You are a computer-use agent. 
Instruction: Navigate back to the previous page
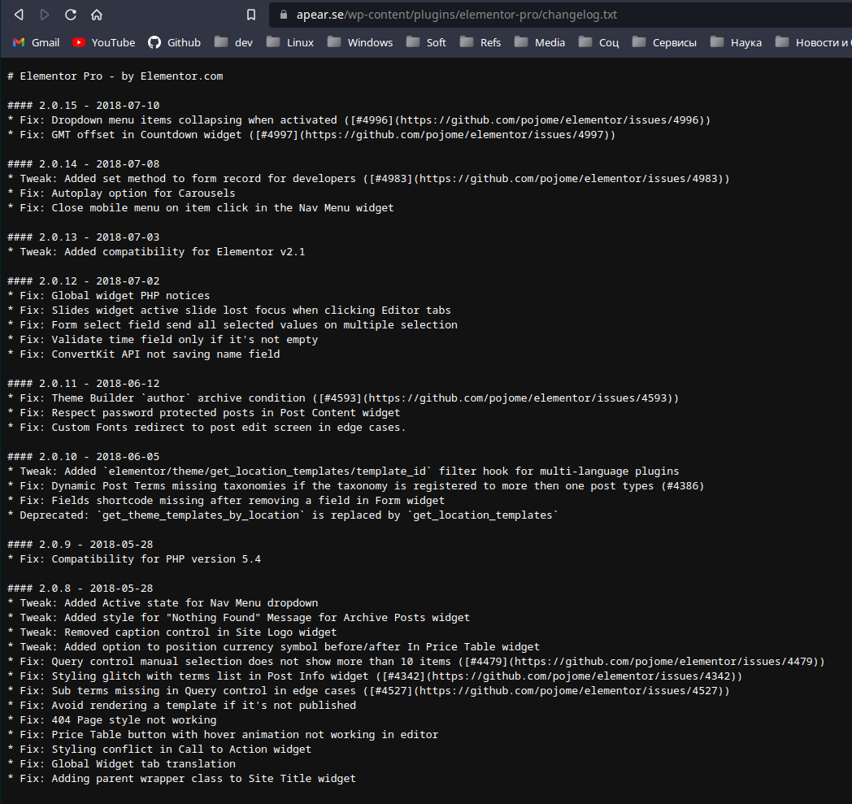click(18, 14)
